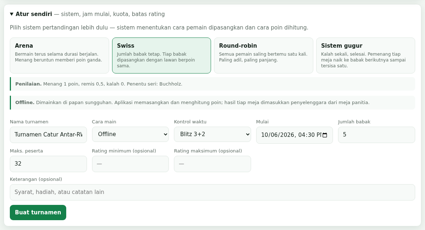Collapse the Atur sendiri disclosure triangle

click(12, 14)
